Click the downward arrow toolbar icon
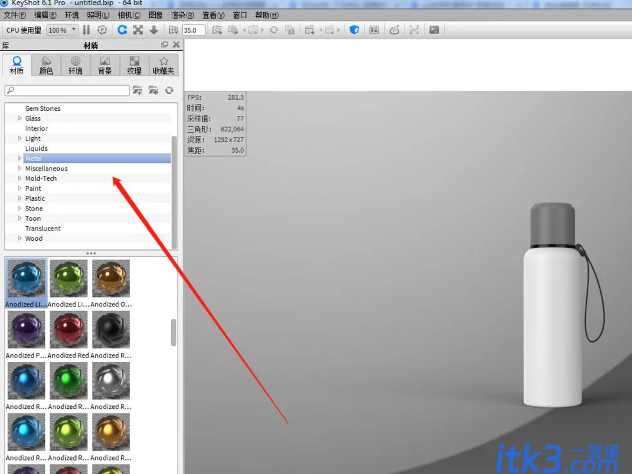 tap(154, 30)
